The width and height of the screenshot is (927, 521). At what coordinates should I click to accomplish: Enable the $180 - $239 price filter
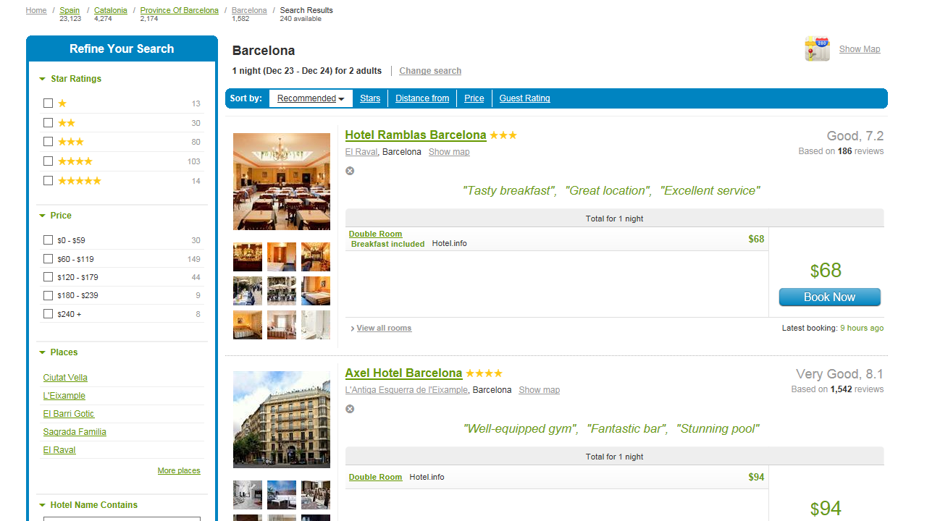(x=49, y=295)
